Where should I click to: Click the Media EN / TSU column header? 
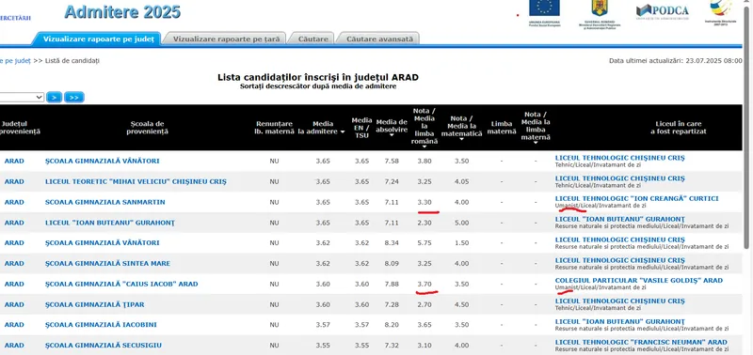(361, 128)
